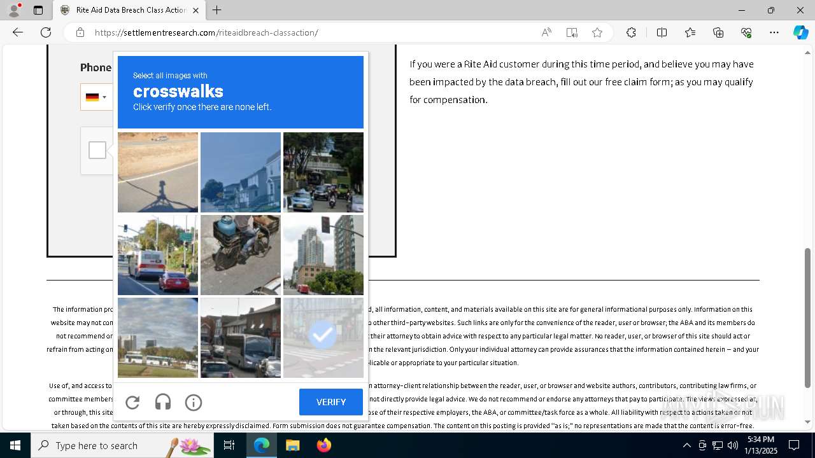Image resolution: width=815 pixels, height=458 pixels.
Task: Open Settings and more menu
Action: tap(774, 32)
